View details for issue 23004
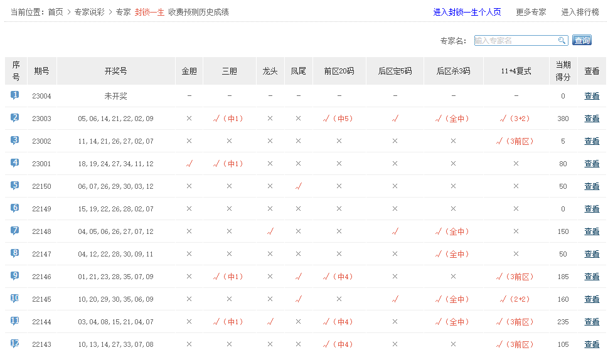 pyautogui.click(x=592, y=96)
